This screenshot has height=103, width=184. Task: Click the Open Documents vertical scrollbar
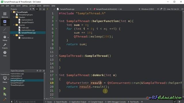(45, 86)
